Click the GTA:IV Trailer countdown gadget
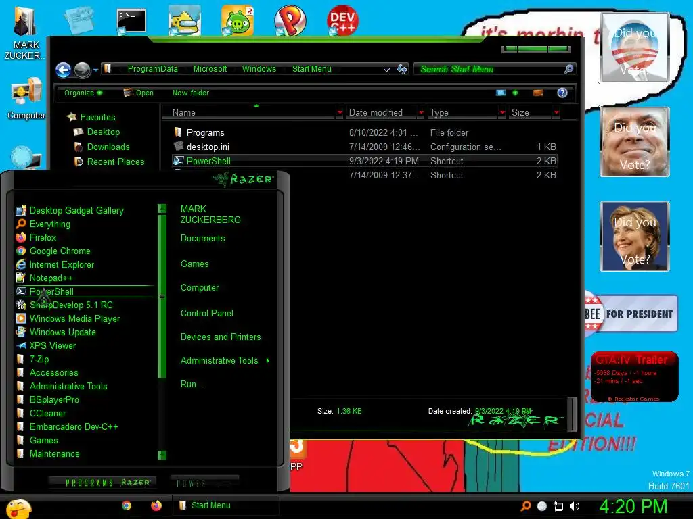693x519 pixels. [635, 376]
